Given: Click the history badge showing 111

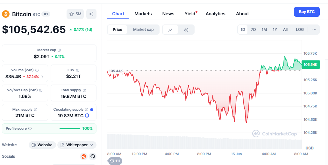Looking at the screenshot, I should 115,161.
